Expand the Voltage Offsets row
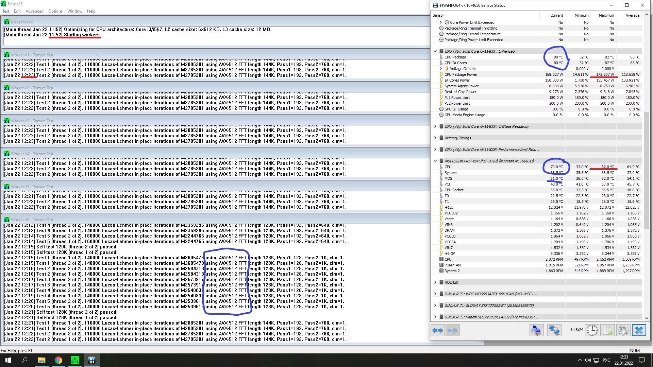653x367 pixels. pos(441,69)
